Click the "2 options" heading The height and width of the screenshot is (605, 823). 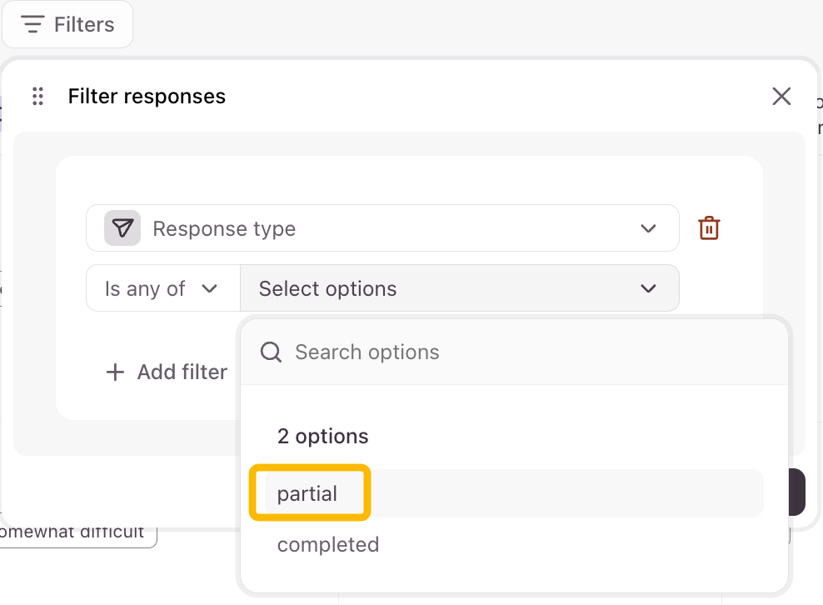point(322,436)
